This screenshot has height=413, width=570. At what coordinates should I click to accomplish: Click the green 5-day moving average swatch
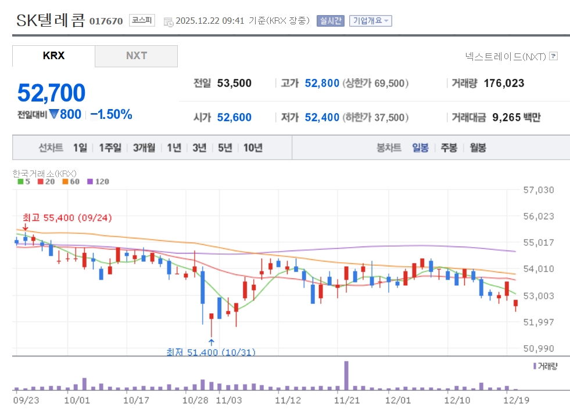(20, 182)
